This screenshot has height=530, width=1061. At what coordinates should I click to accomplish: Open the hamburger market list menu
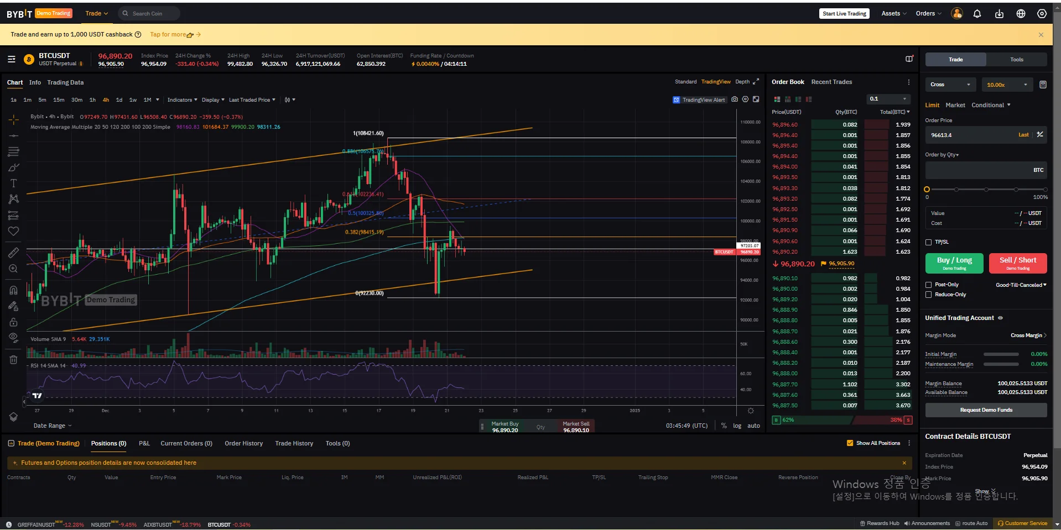pyautogui.click(x=12, y=59)
